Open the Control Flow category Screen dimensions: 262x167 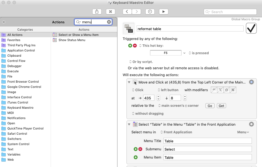point(25,61)
